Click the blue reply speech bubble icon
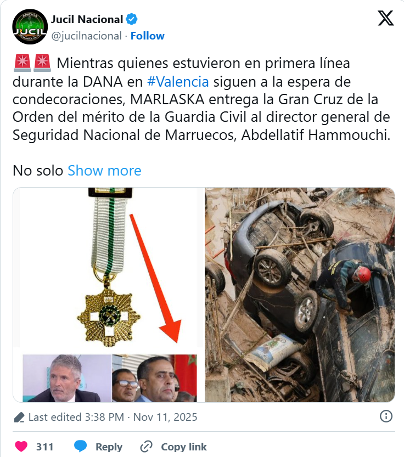Viewport: 404px width, 457px height. [x=80, y=447]
